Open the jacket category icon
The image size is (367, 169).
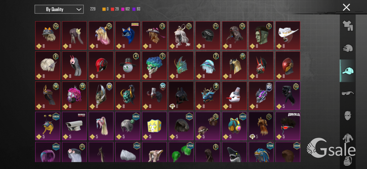pyautogui.click(x=348, y=138)
